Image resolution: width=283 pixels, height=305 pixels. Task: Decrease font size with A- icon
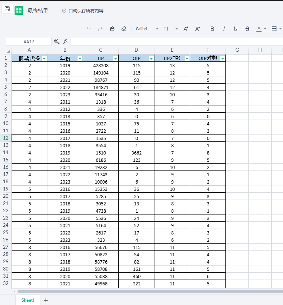[197, 29]
